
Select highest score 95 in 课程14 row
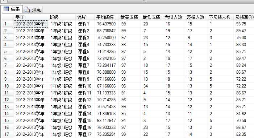point(130,114)
